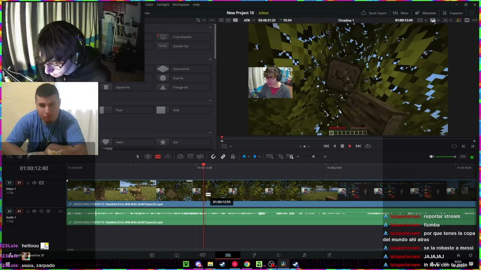
Task: Open the Media page icon
Action: click(x=152, y=255)
